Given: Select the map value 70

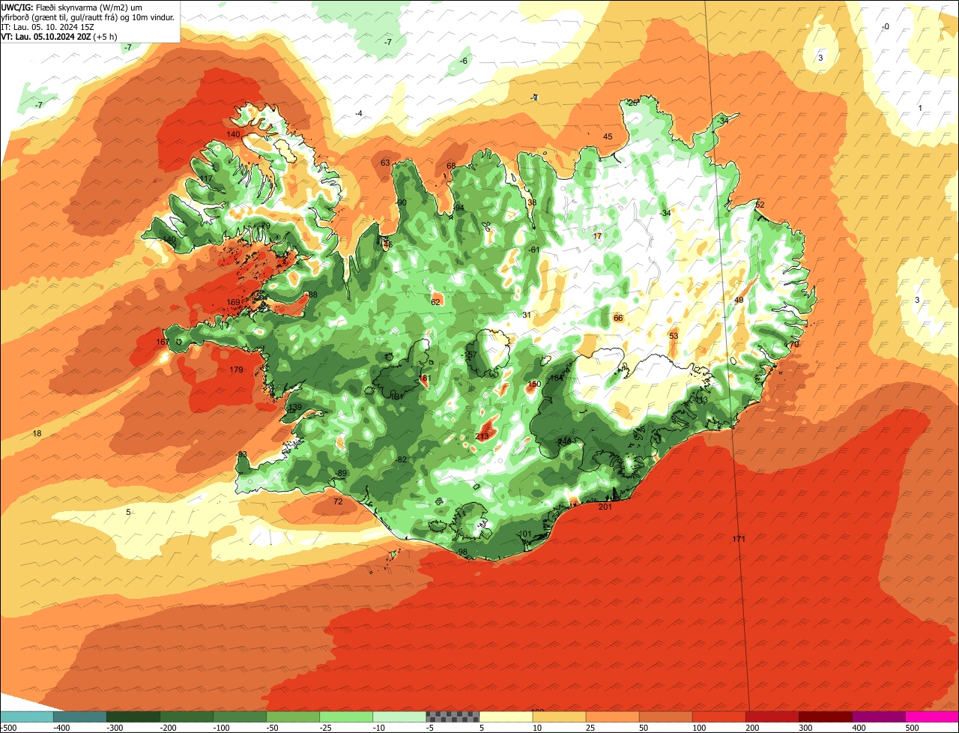Looking at the screenshot, I should point(794,344).
